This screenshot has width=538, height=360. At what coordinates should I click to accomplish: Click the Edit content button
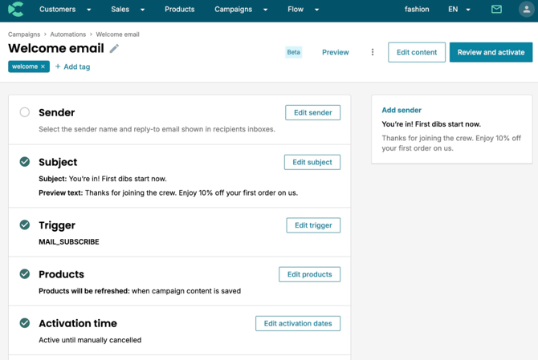pos(417,52)
